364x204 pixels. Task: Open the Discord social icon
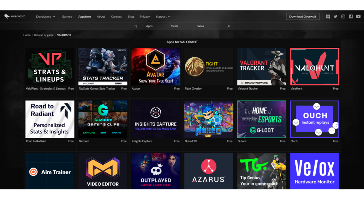coord(328,16)
